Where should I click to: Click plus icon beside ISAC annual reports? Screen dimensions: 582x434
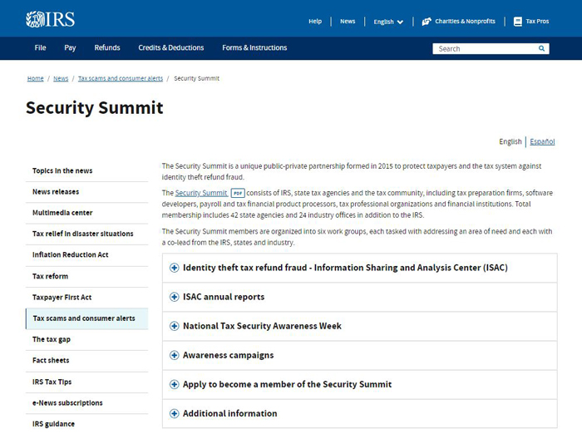click(174, 297)
